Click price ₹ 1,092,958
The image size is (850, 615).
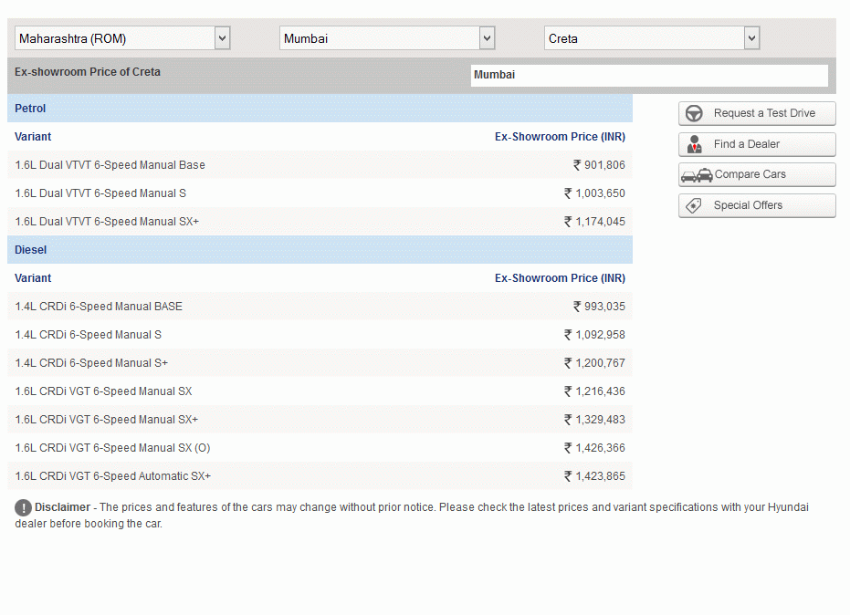[x=594, y=335]
